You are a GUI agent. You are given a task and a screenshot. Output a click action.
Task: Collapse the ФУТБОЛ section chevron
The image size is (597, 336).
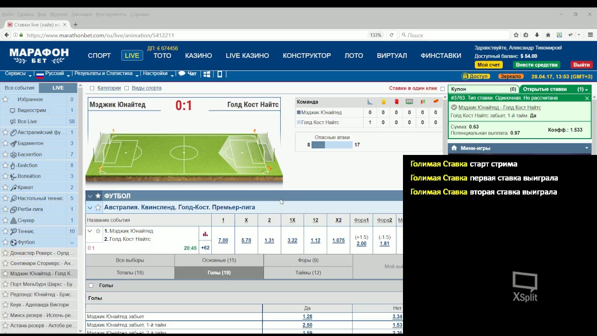tap(90, 196)
